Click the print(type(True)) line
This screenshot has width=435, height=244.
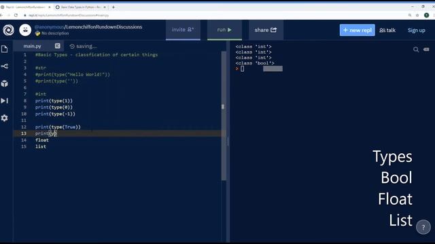tap(58, 127)
